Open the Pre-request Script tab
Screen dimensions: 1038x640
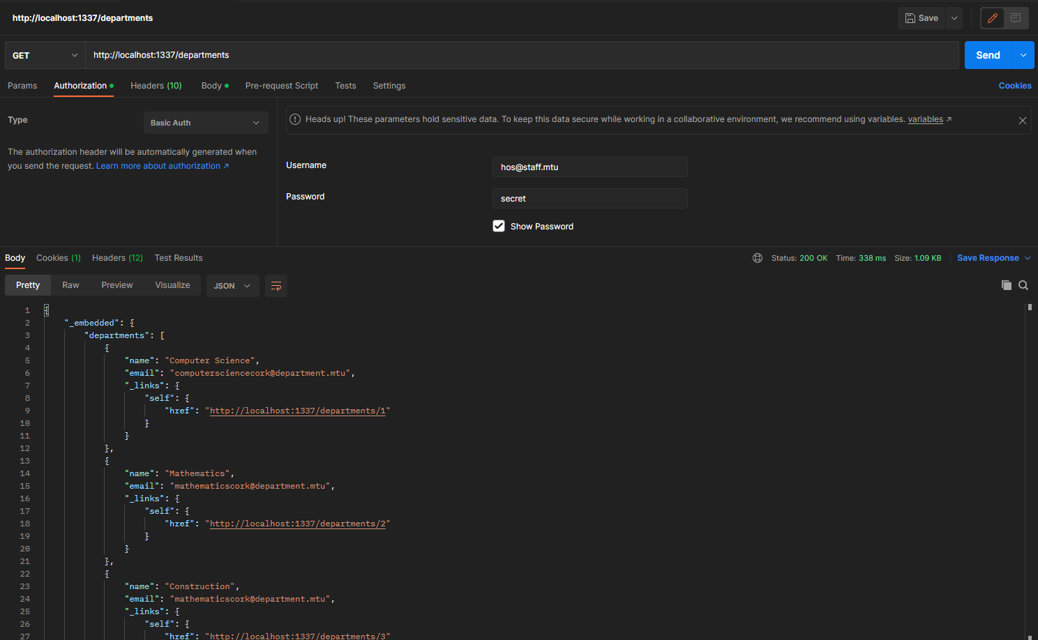[x=282, y=86]
